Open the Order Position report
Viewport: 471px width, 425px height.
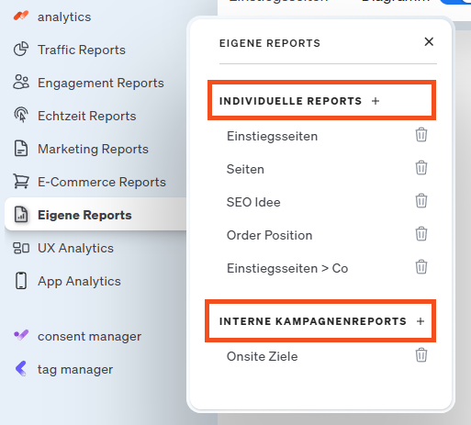point(269,235)
